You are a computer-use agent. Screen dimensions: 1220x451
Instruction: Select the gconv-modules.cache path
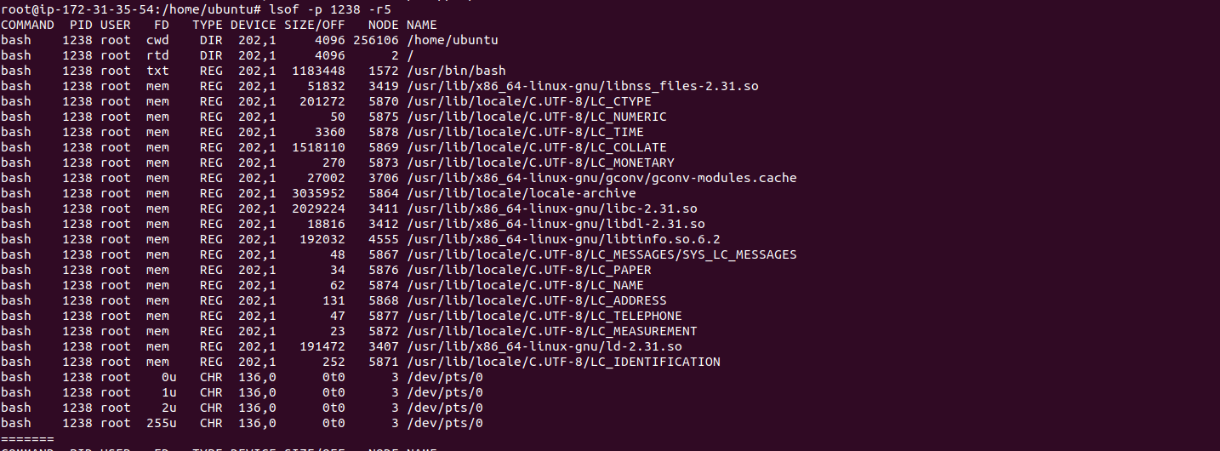tap(601, 178)
